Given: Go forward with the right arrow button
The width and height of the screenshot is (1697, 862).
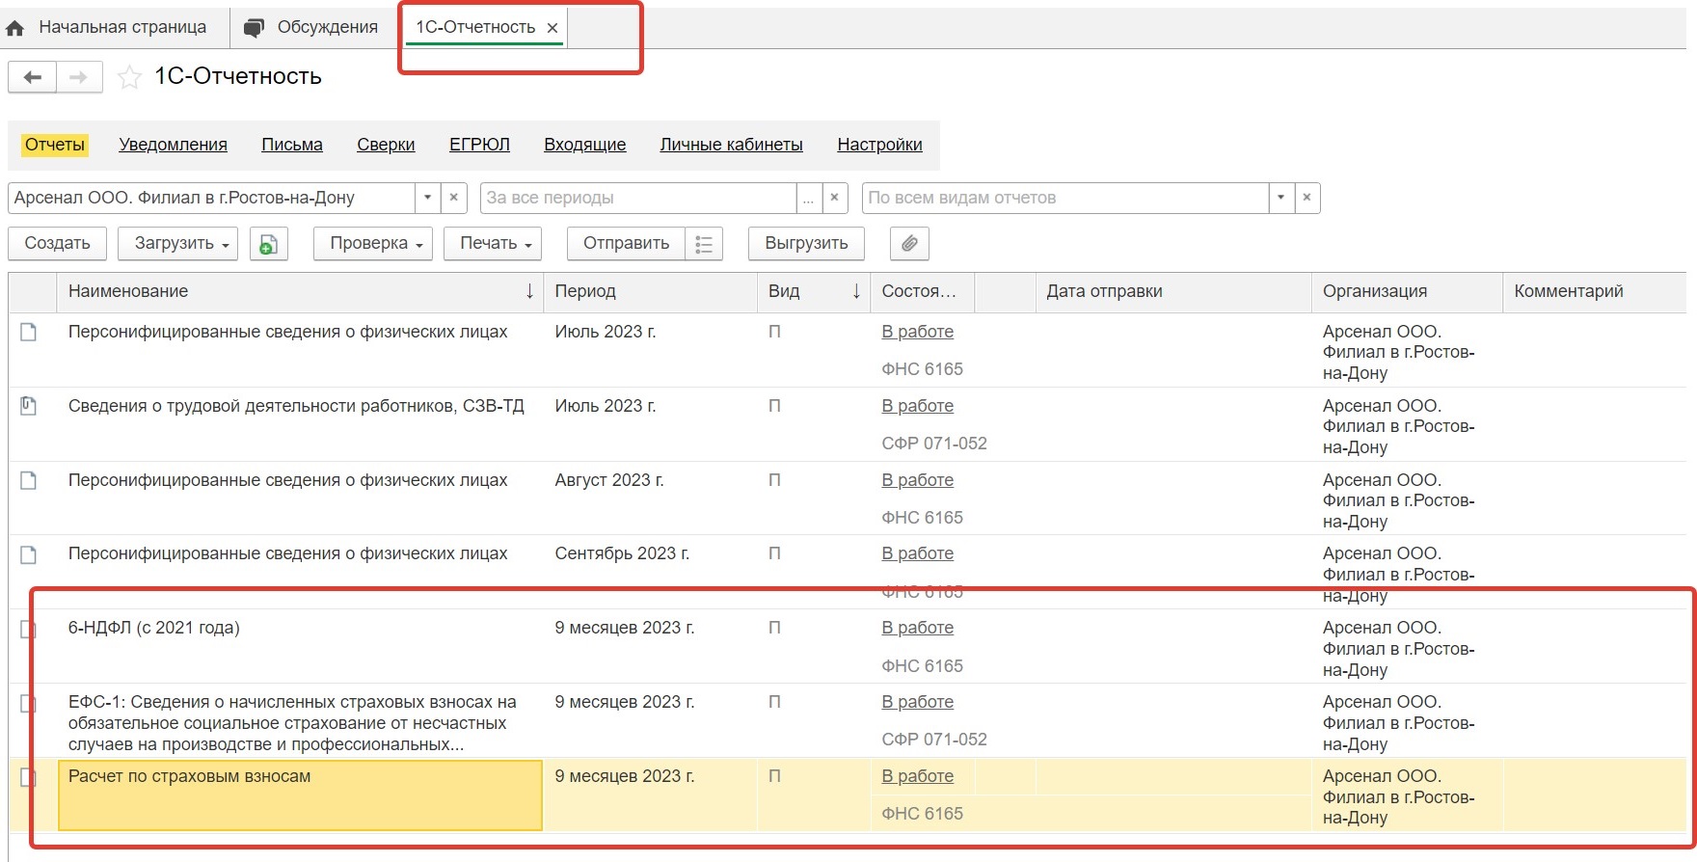Looking at the screenshot, I should click(x=79, y=77).
